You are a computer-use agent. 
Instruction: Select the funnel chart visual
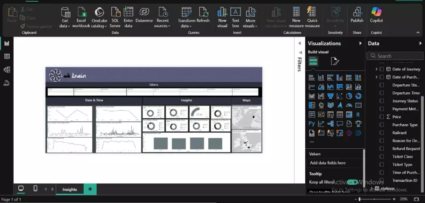point(330,96)
